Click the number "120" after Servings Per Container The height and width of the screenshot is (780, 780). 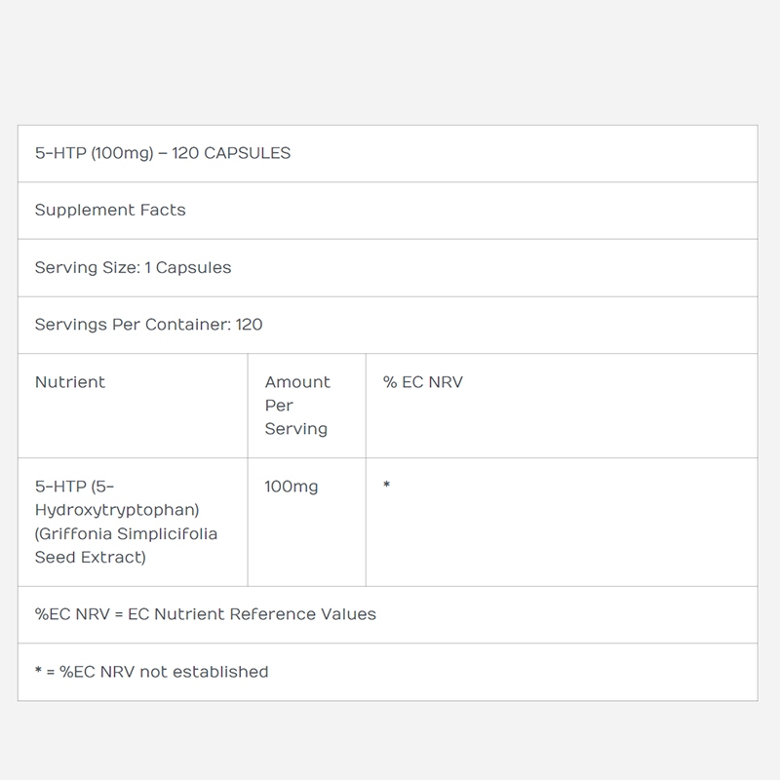(x=250, y=325)
